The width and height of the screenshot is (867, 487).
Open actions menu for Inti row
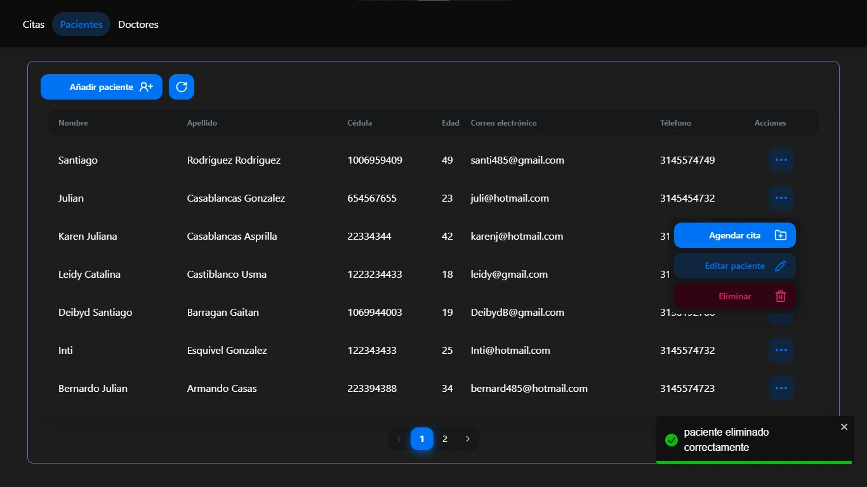781,350
